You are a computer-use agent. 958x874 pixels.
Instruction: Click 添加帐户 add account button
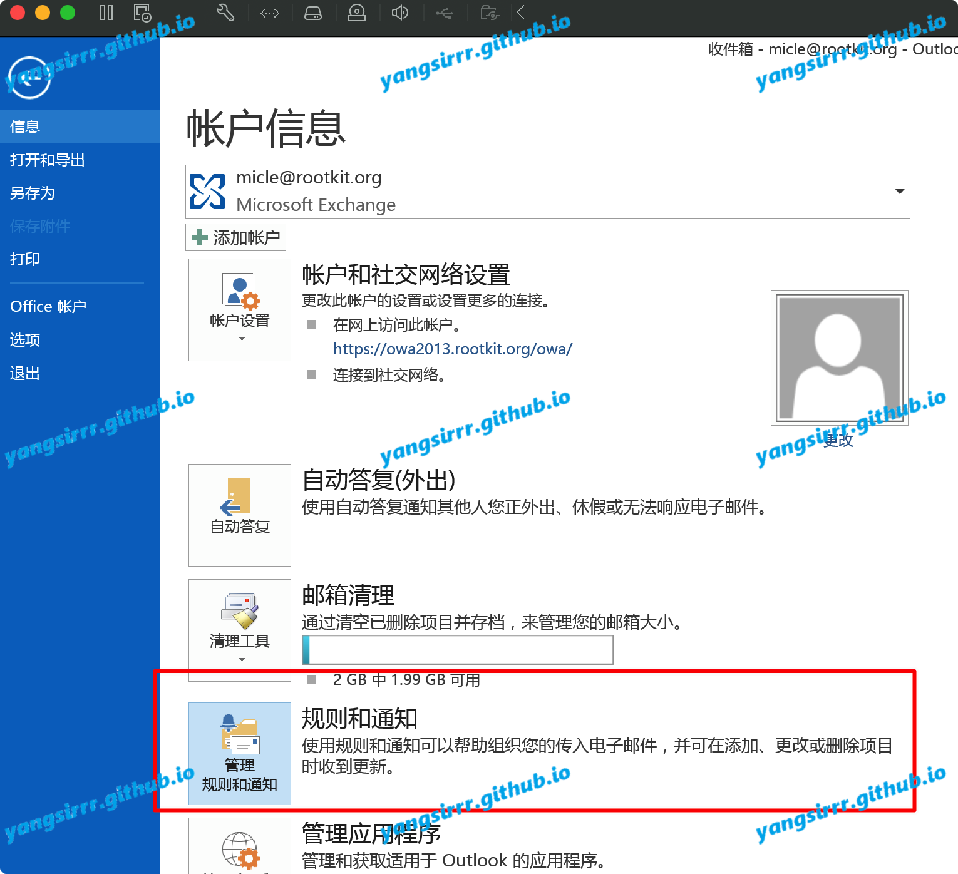click(235, 237)
